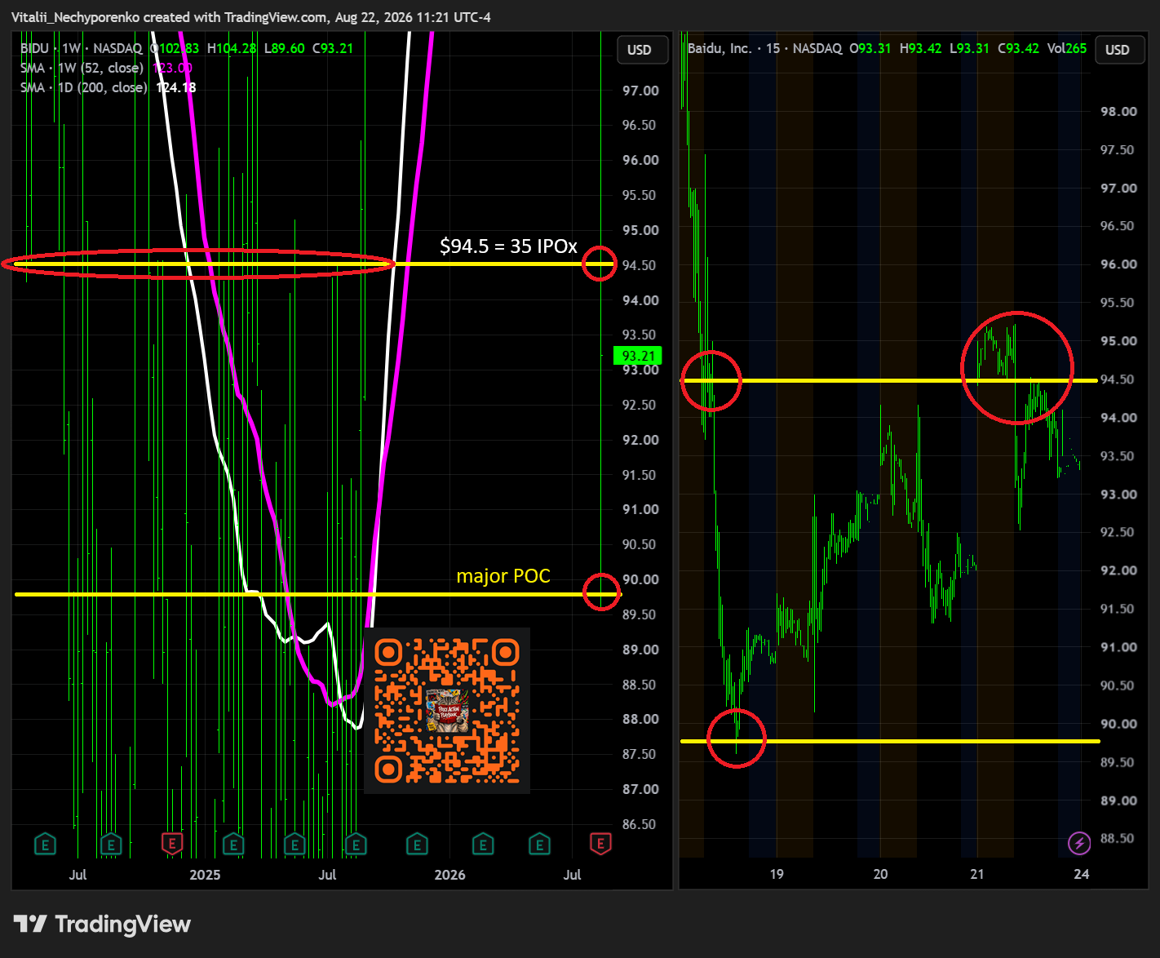This screenshot has width=1160, height=958.
Task: Open the red earnings marker left of 2025
Action: [171, 844]
